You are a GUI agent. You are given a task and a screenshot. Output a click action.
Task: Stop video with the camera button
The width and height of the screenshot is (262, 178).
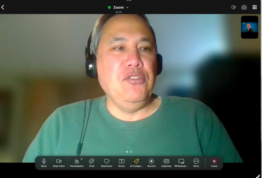click(x=59, y=163)
